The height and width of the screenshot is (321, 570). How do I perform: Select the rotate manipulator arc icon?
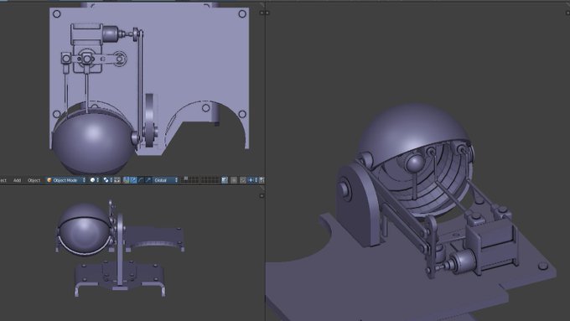[x=141, y=180]
